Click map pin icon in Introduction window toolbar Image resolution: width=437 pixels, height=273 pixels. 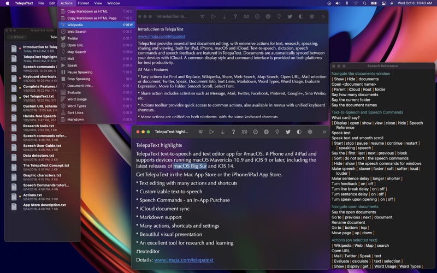click(279, 16)
